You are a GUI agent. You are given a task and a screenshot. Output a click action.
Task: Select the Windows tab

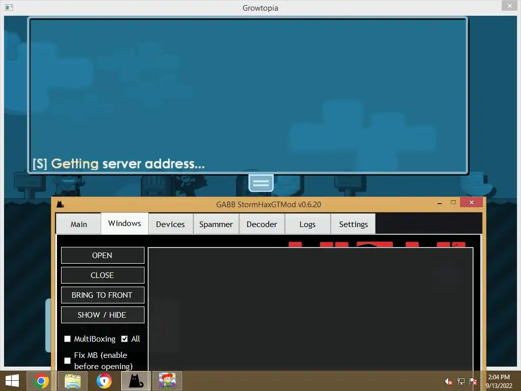pyautogui.click(x=125, y=224)
